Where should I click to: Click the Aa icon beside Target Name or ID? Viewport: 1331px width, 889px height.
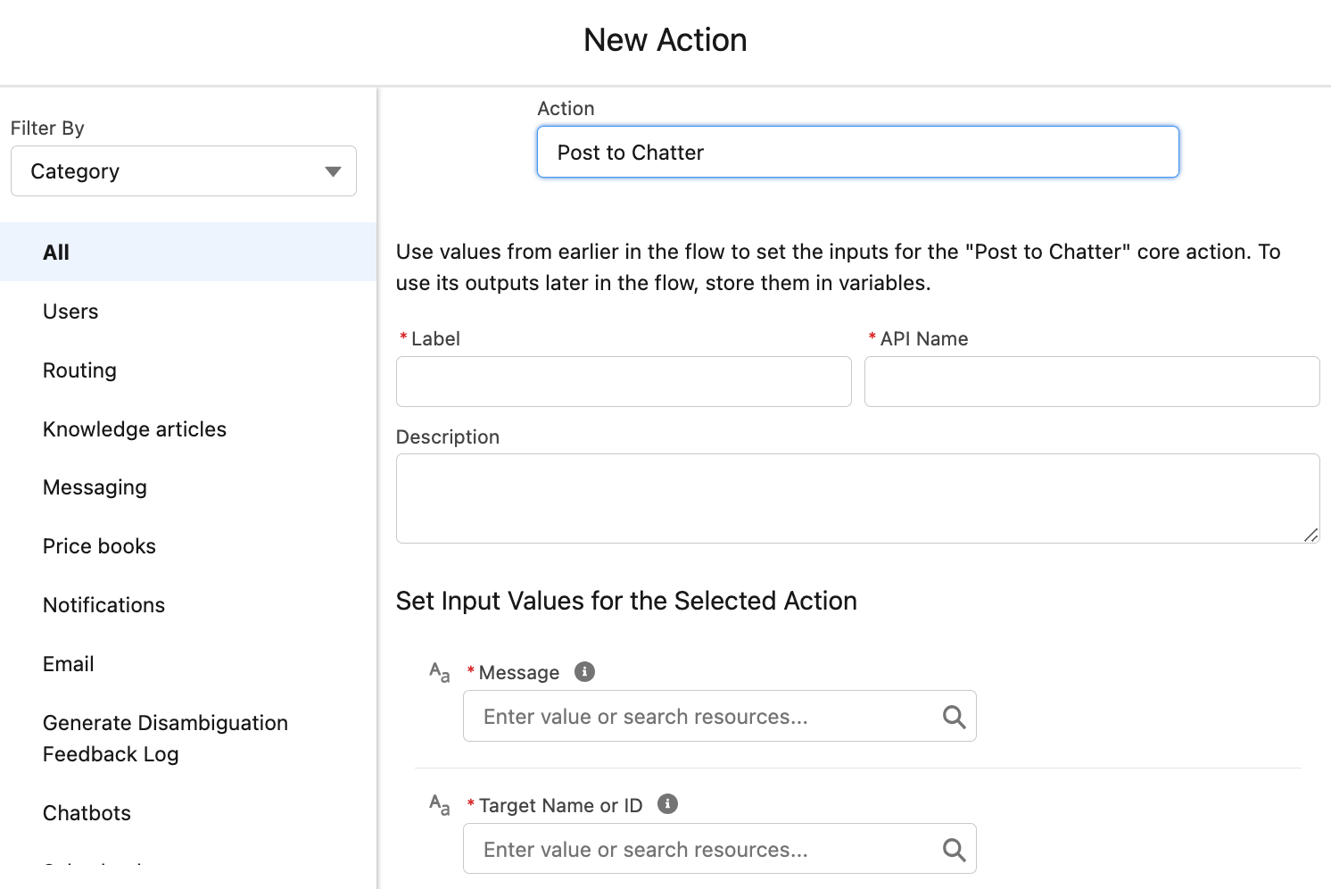[x=439, y=805]
